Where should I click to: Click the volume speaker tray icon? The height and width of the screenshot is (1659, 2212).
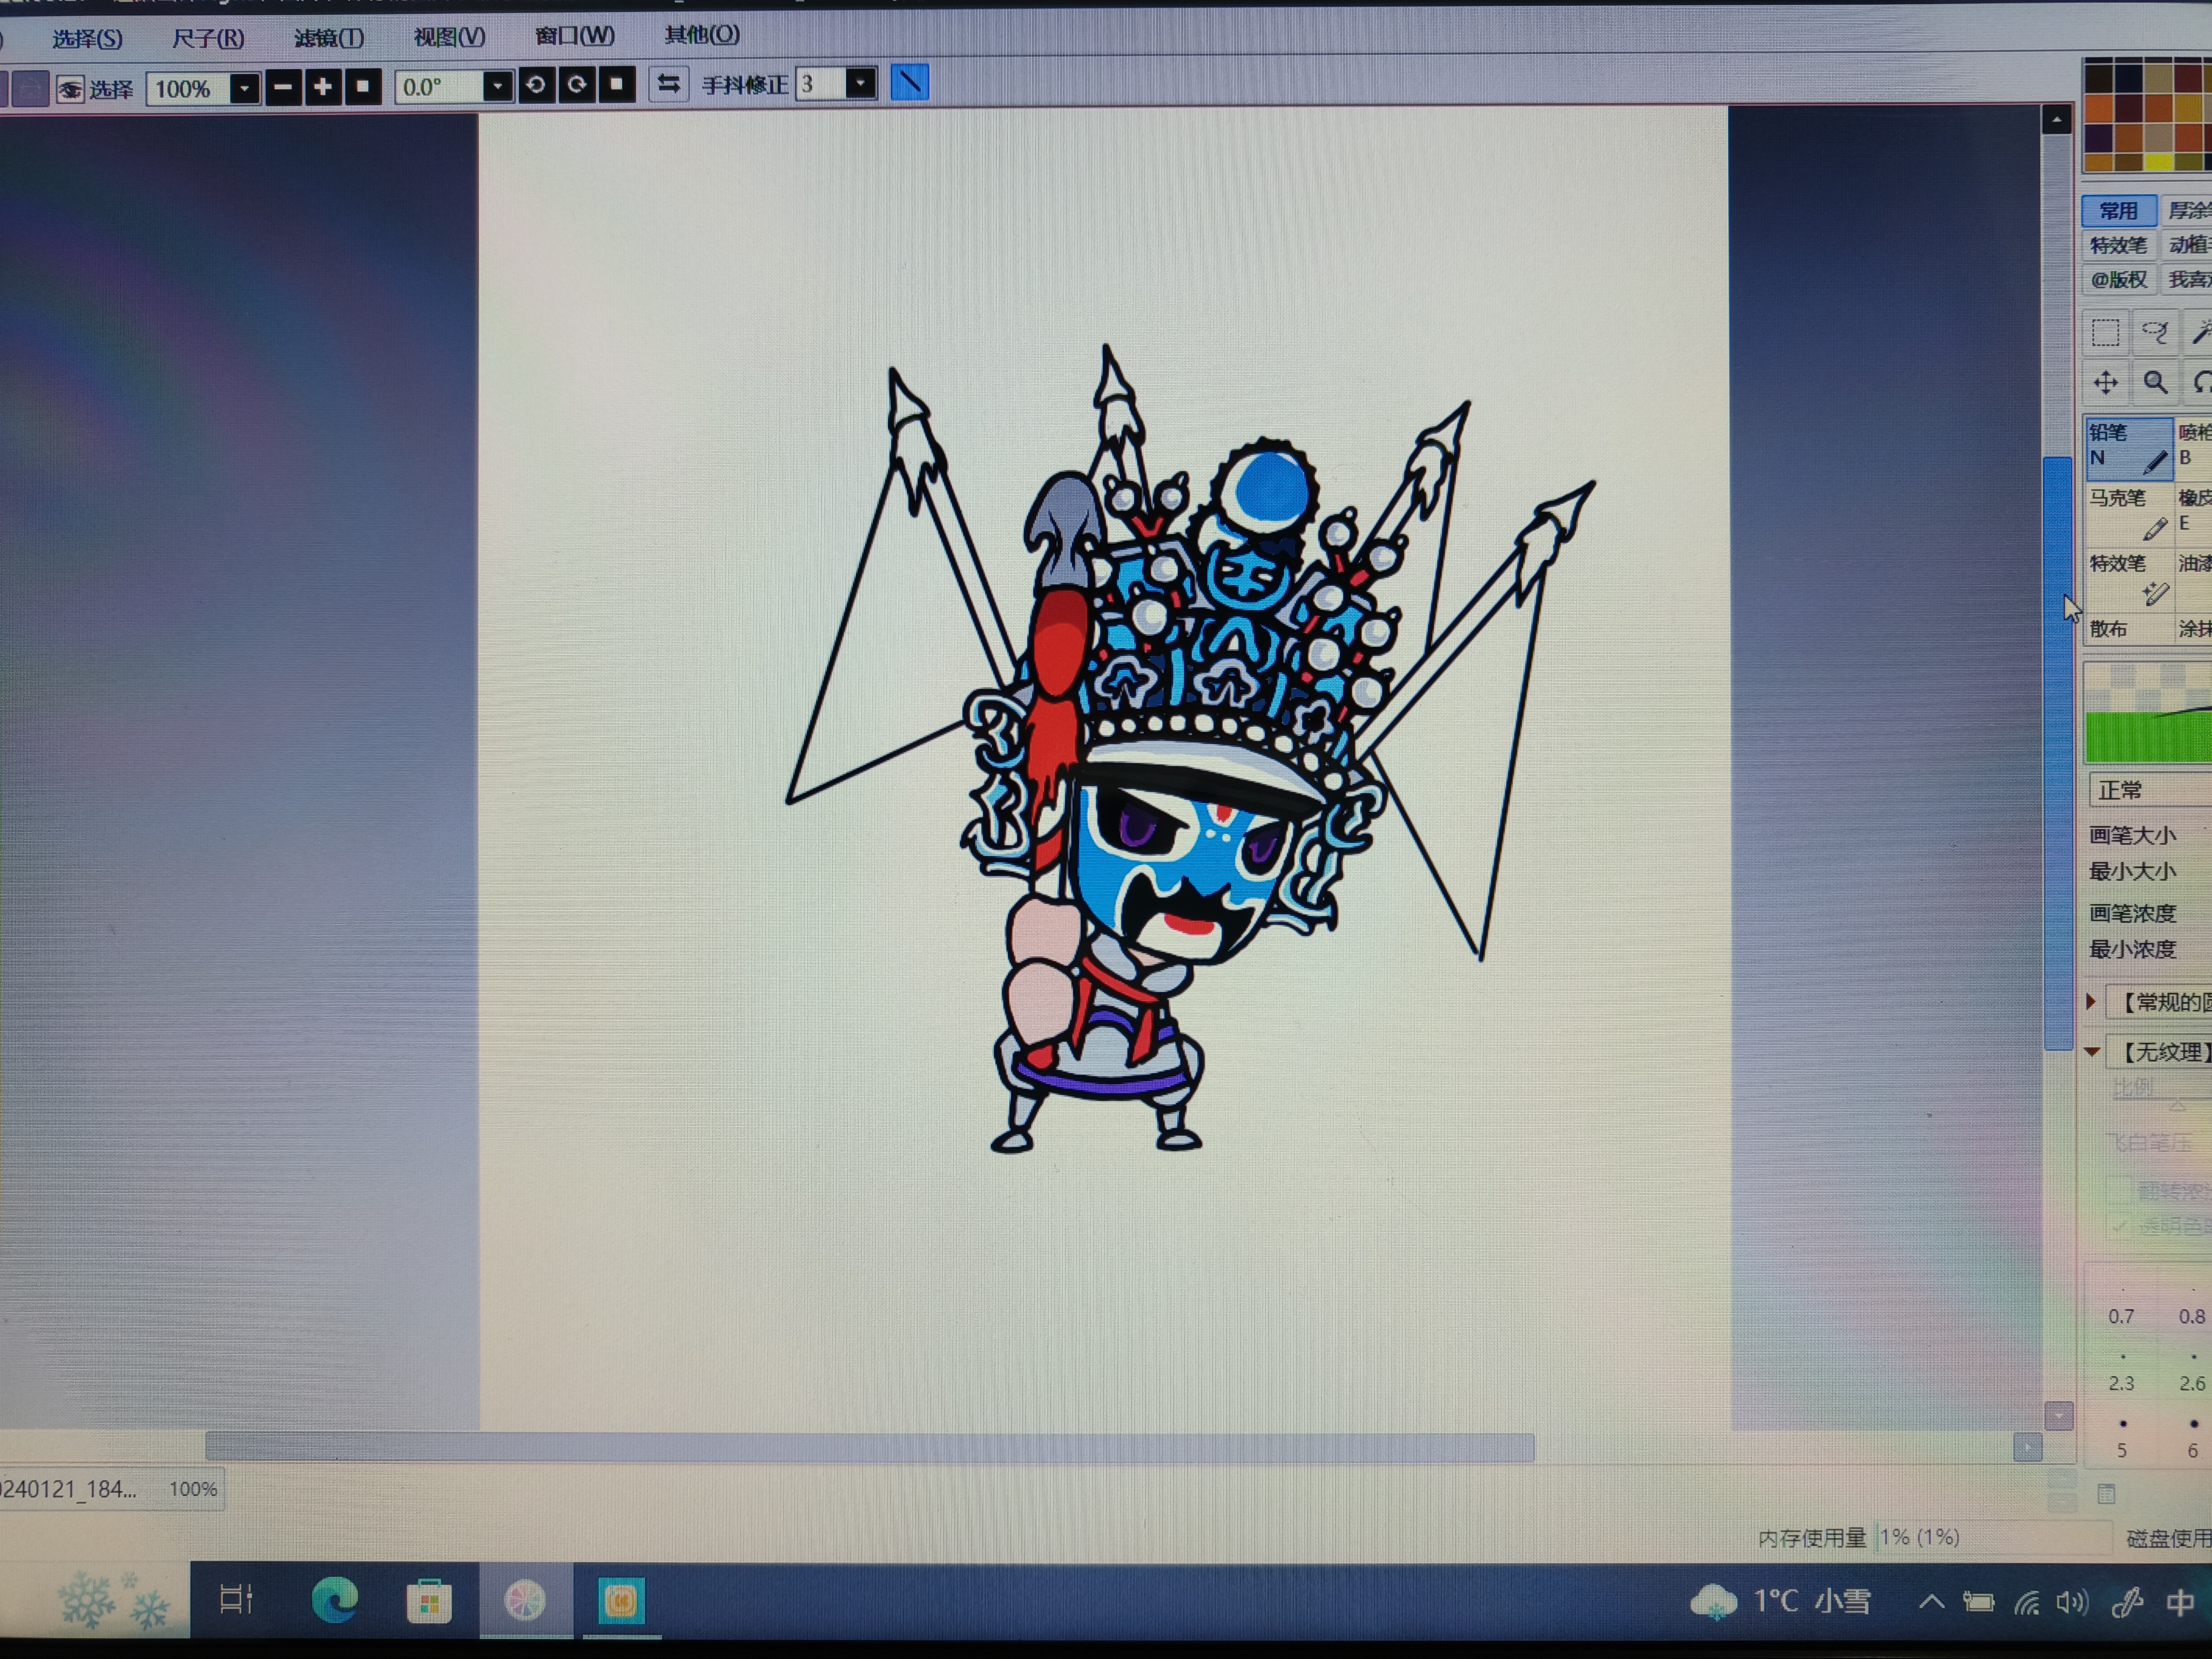click(x=2072, y=1603)
